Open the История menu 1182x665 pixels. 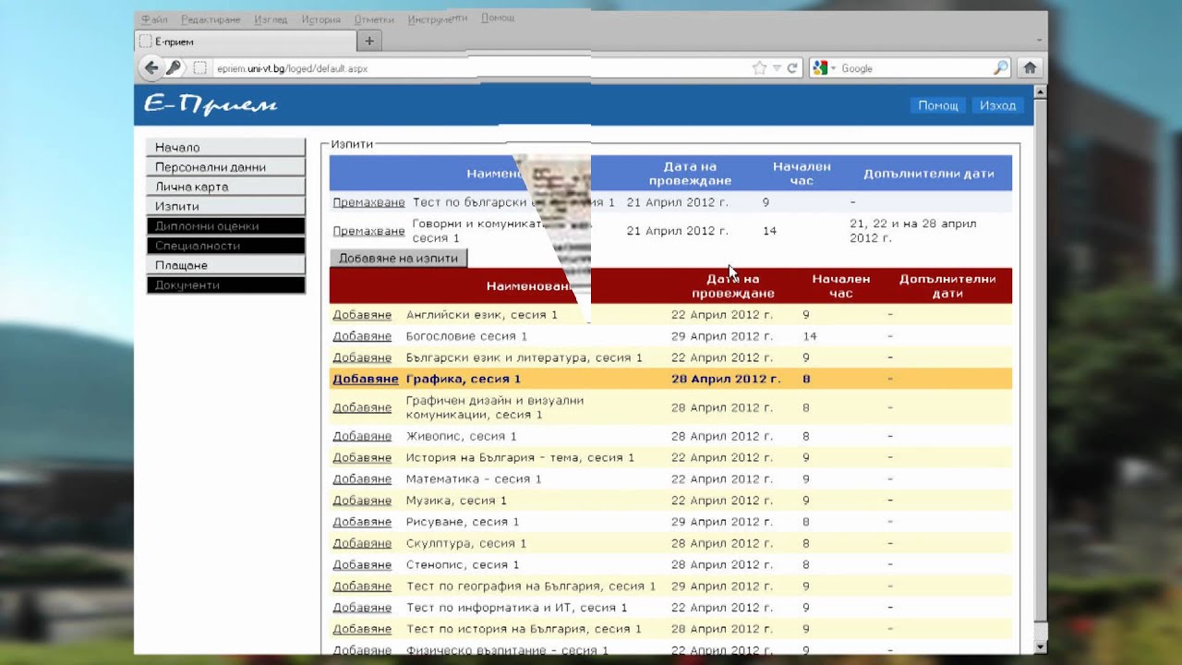(320, 18)
